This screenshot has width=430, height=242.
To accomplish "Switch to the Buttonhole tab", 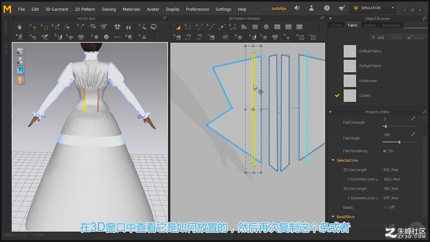I will (391, 25).
